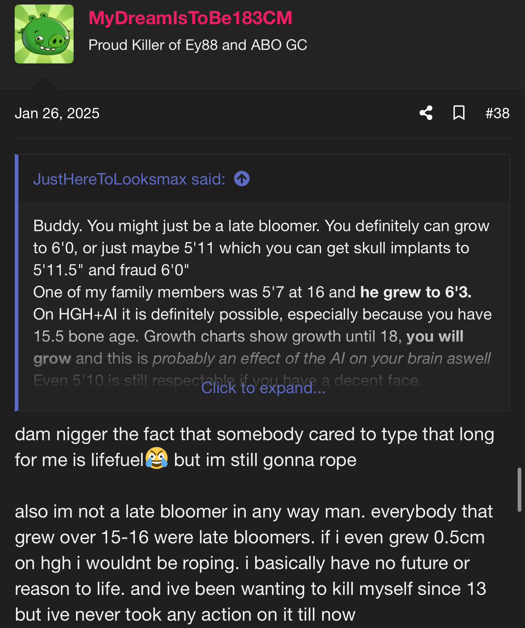525x628 pixels.
Task: Click the Jan 26, 2025 timestamp
Action: [57, 113]
